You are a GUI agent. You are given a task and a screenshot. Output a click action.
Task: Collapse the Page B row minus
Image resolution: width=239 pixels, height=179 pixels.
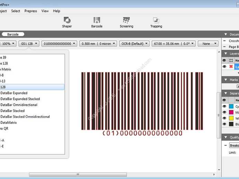point(224,47)
